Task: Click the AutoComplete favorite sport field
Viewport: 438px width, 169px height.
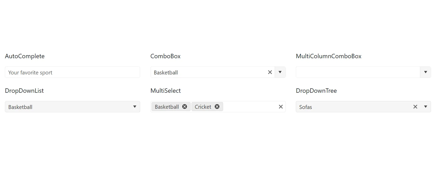Action: coord(72,72)
